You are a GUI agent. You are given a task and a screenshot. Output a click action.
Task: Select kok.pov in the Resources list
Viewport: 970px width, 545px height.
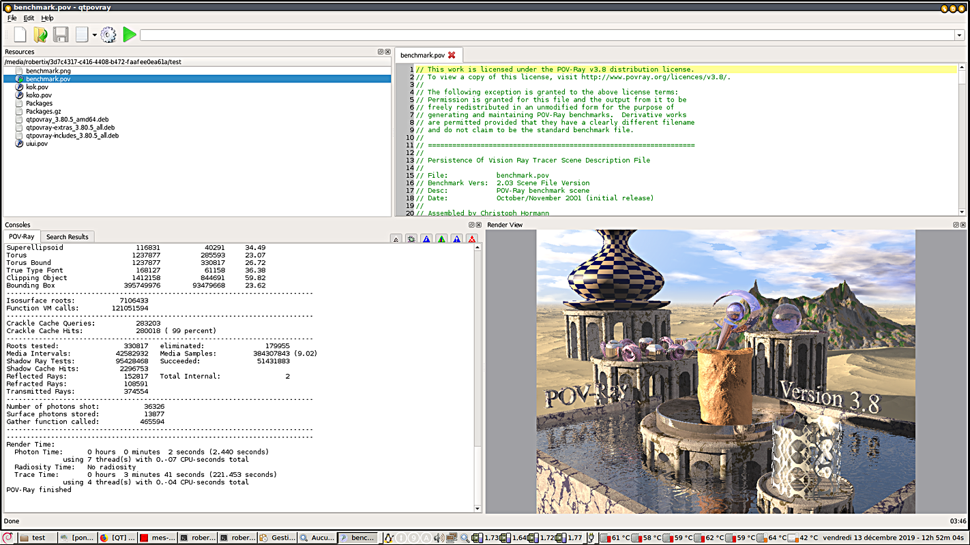click(x=37, y=87)
